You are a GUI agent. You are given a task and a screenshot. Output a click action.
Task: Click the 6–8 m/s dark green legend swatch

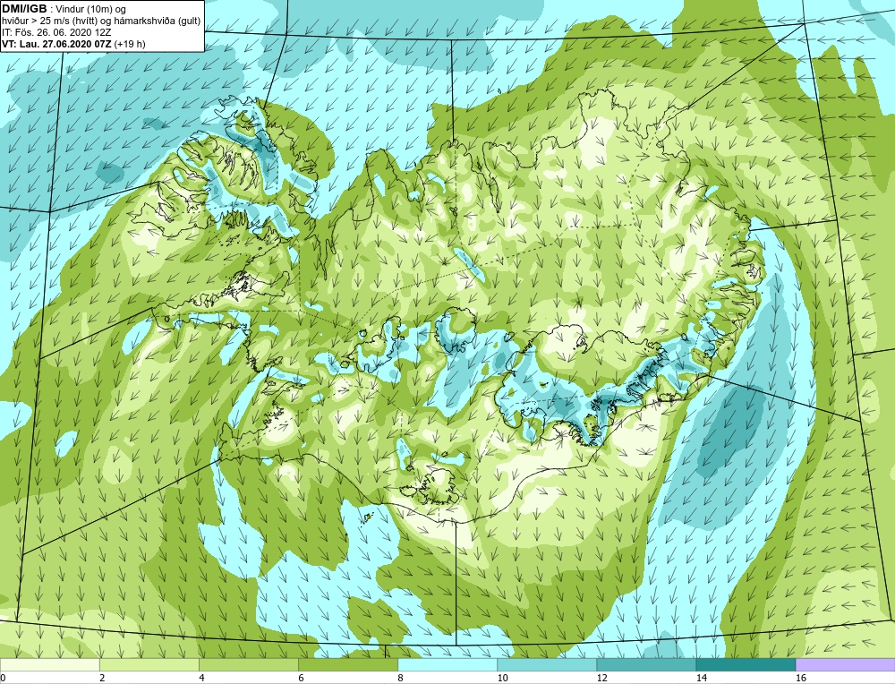(x=348, y=664)
